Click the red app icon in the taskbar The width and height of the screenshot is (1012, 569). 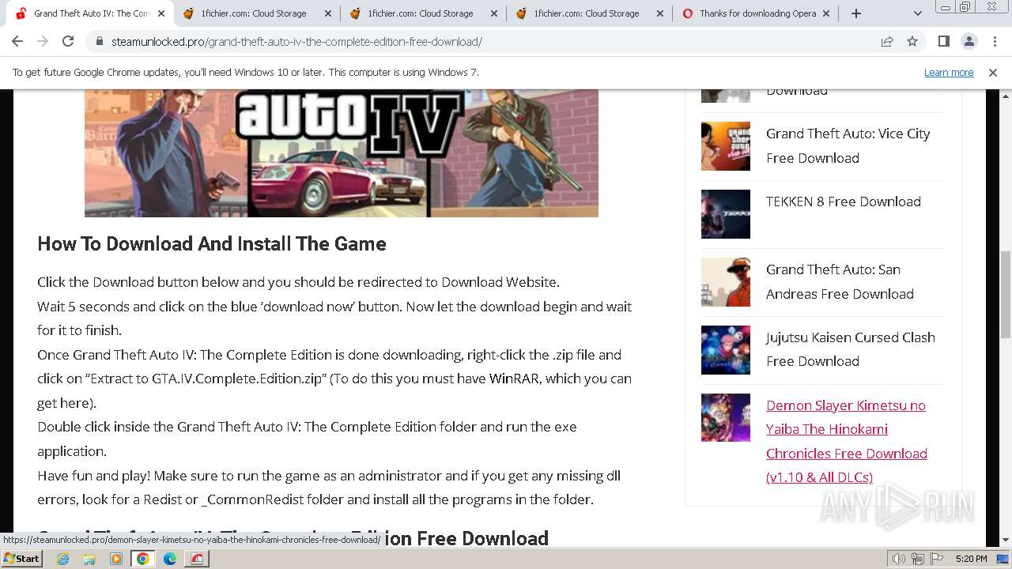[197, 559]
